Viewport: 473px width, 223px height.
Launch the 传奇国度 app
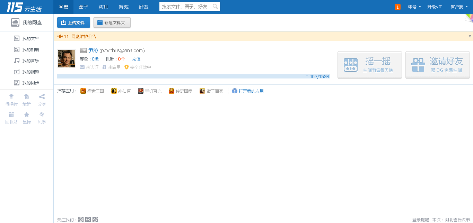(181, 91)
